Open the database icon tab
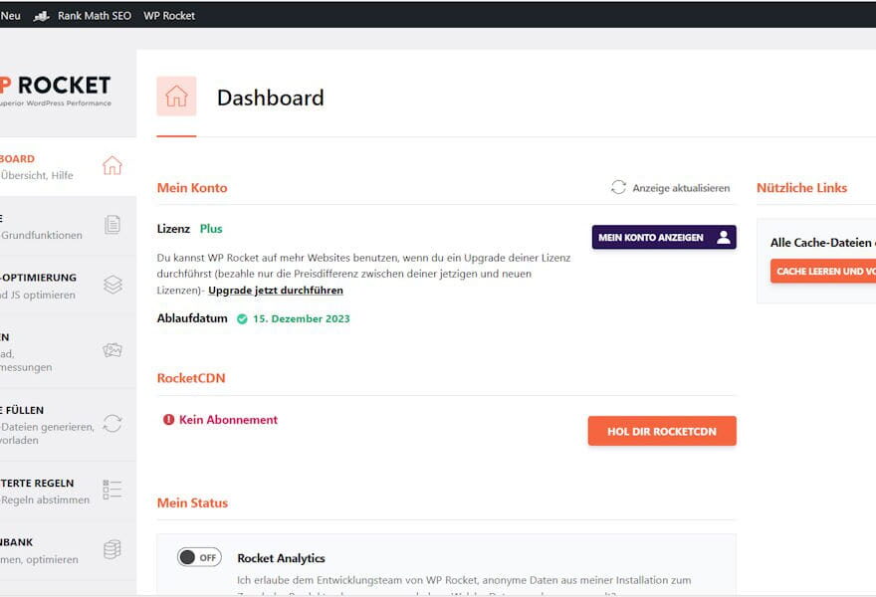Screen dimensions: 876x597 [112, 549]
